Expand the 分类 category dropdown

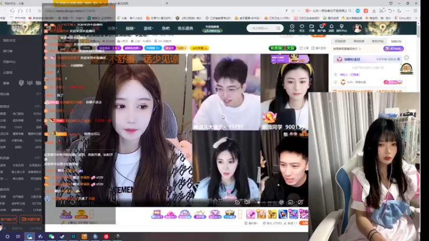[x=112, y=28]
